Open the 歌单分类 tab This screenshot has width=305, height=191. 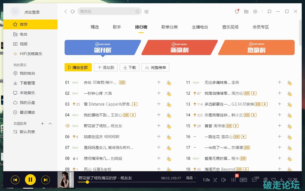tap(170, 27)
